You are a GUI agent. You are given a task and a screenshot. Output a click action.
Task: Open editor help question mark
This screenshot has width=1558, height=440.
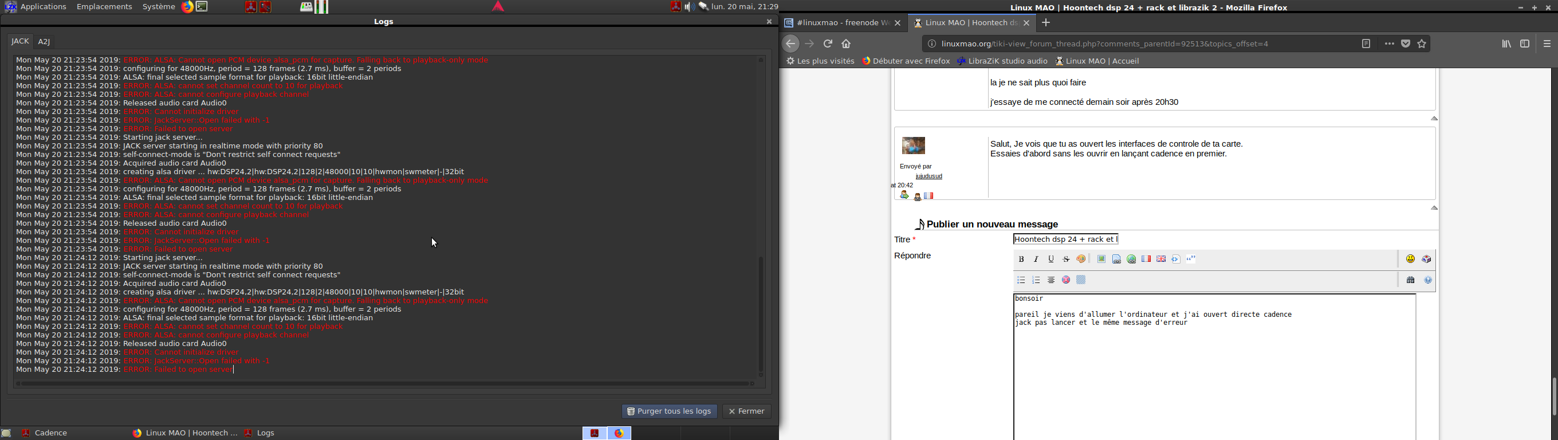1429,280
